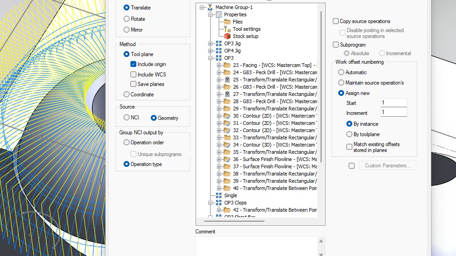Click folder icon of operation 26 Peck Drill

click(227, 87)
